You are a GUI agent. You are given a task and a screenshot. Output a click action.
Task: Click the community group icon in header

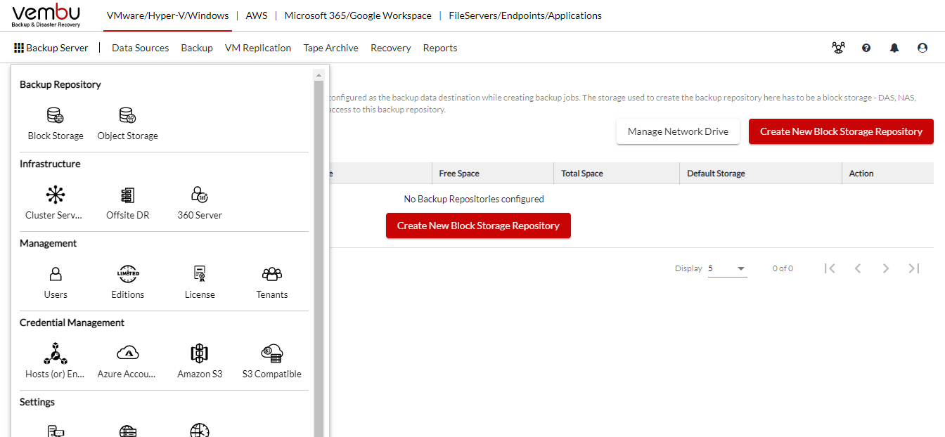coord(838,48)
